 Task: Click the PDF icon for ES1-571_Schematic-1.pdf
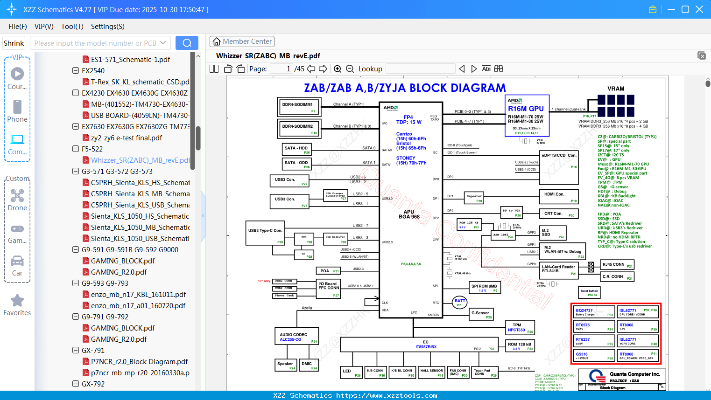pos(86,59)
